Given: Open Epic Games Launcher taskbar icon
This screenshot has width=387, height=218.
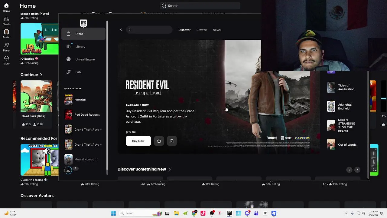Looking at the screenshot, I should tap(229, 213).
